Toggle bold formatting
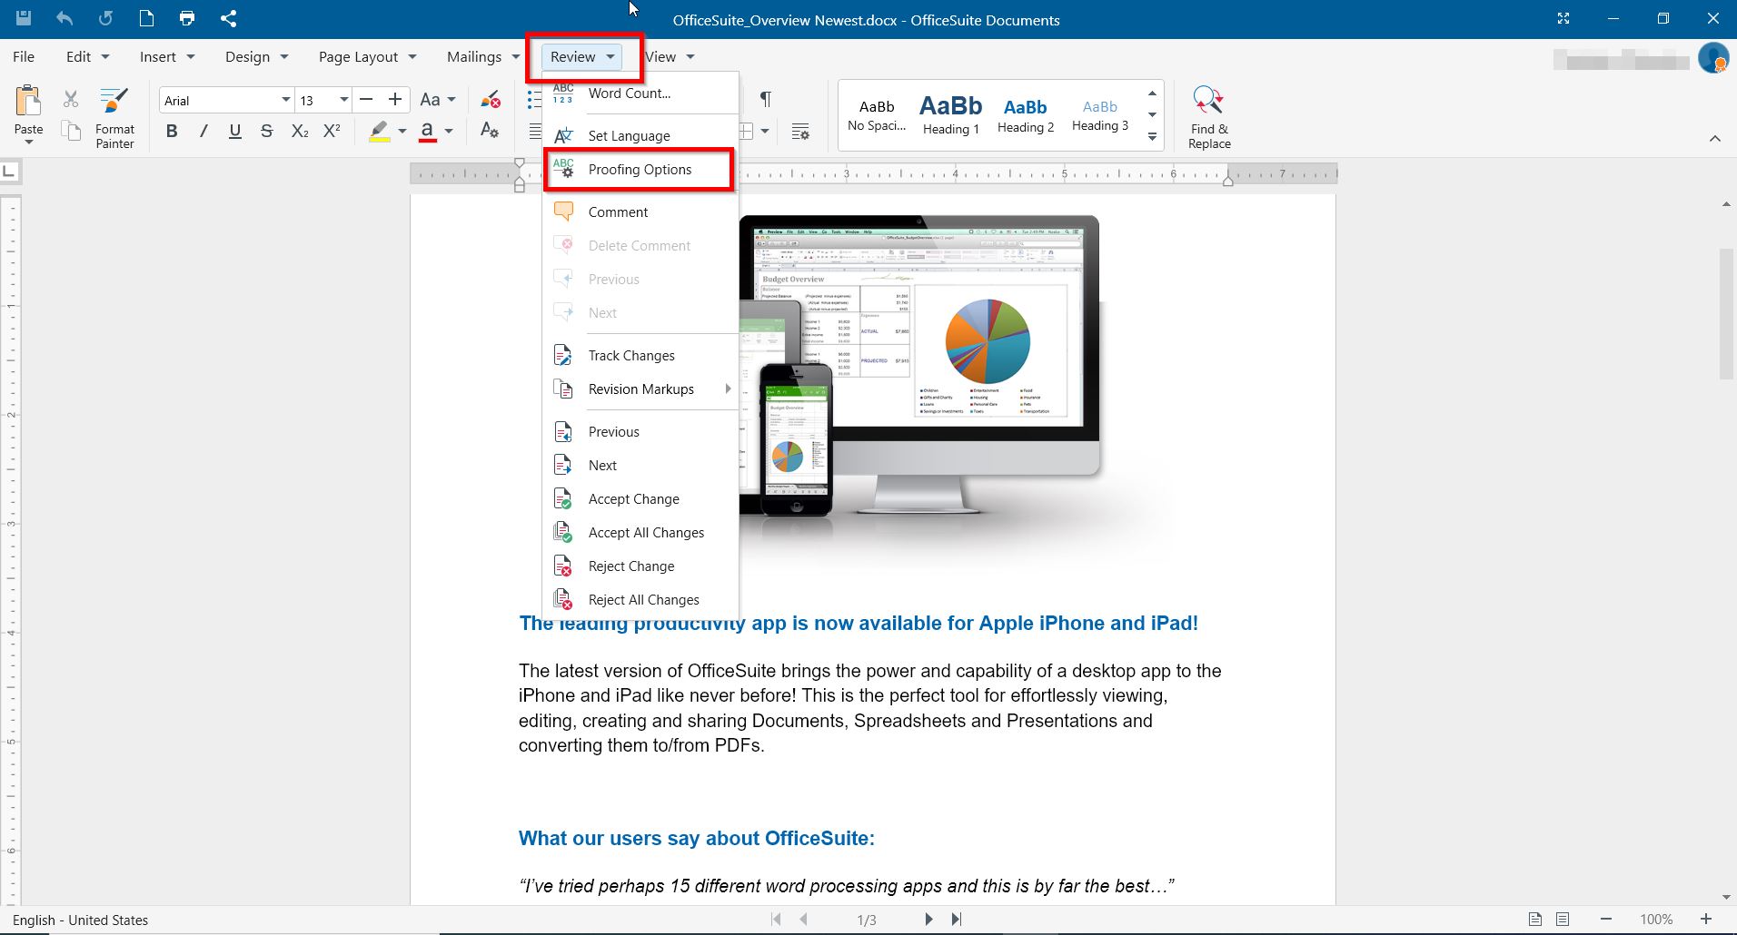This screenshot has height=935, width=1737. (x=171, y=131)
